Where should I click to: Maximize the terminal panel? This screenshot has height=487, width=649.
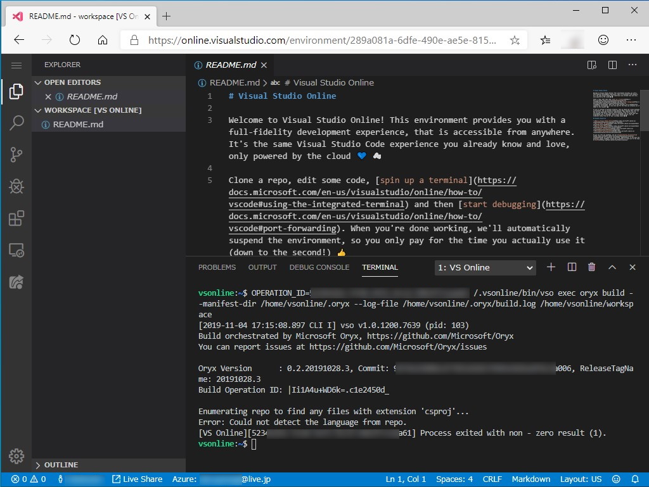point(612,267)
